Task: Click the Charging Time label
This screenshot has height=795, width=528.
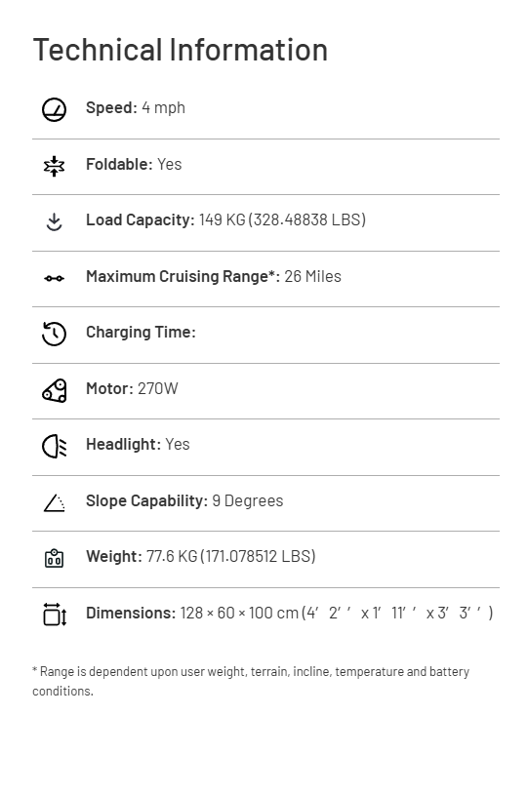Action: pyautogui.click(x=141, y=332)
